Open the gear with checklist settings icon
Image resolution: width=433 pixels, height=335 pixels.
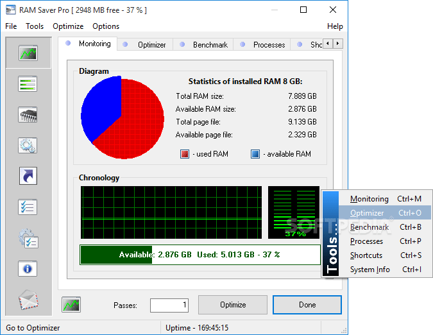(28, 238)
